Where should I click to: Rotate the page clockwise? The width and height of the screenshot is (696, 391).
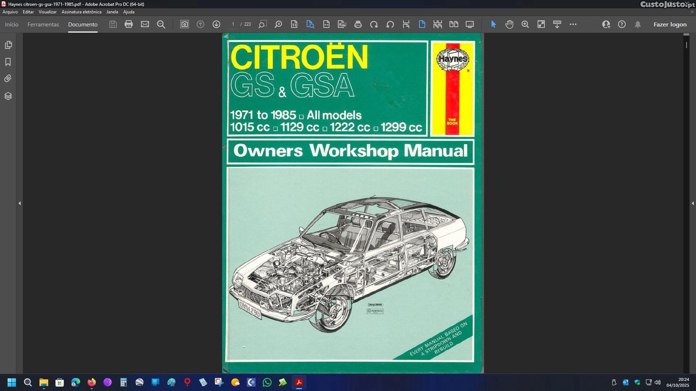pos(374,24)
